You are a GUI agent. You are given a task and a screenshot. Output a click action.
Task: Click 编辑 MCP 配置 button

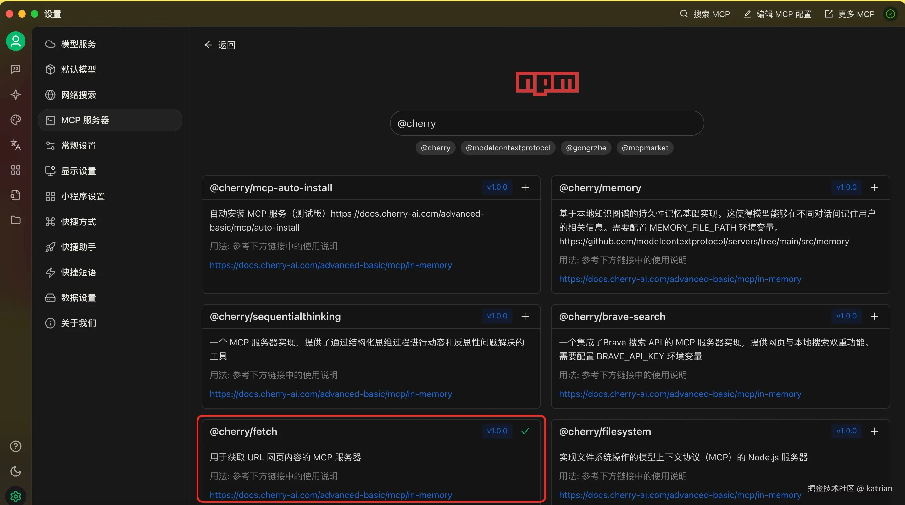(778, 14)
